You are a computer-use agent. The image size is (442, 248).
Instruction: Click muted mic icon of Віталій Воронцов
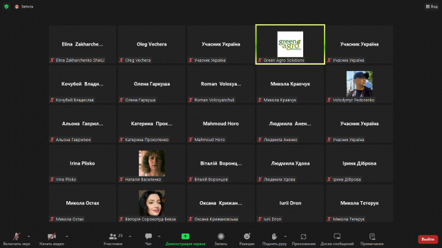(x=191, y=179)
